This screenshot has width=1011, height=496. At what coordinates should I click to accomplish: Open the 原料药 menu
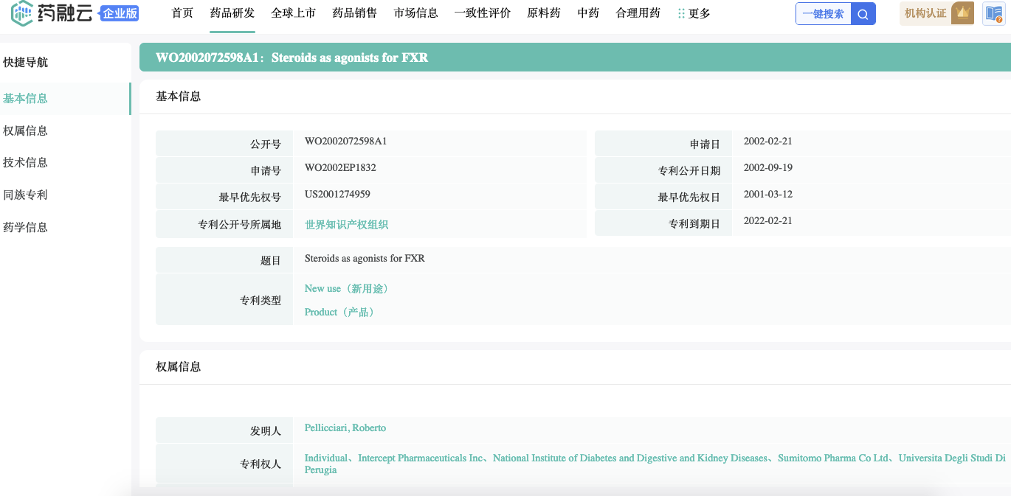click(x=544, y=13)
